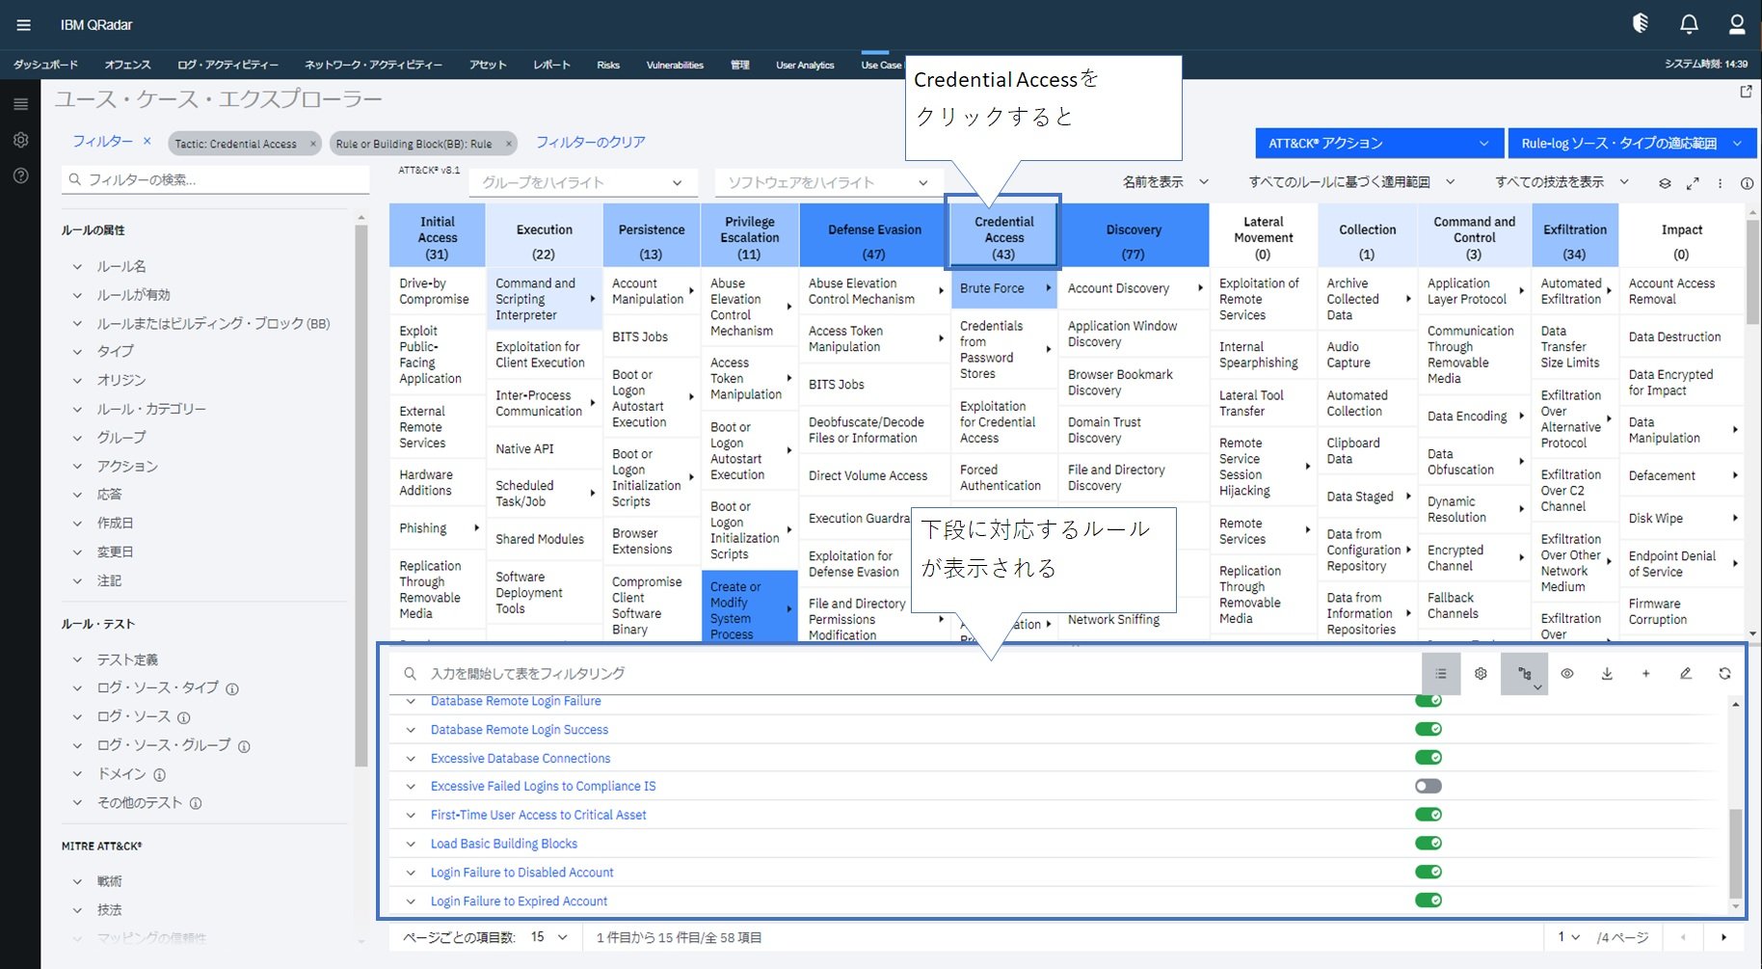Toggle the Excessive Database Connections rule

click(1428, 758)
